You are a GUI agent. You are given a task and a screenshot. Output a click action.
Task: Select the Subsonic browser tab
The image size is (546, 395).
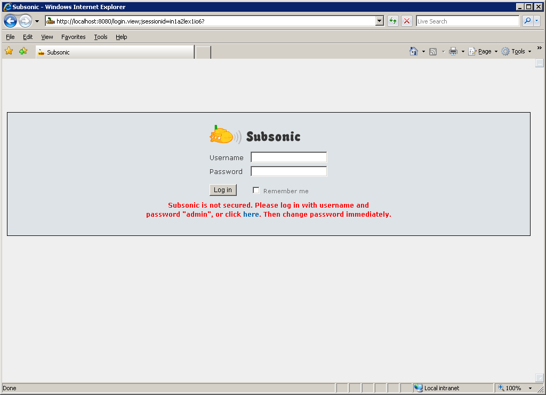115,52
